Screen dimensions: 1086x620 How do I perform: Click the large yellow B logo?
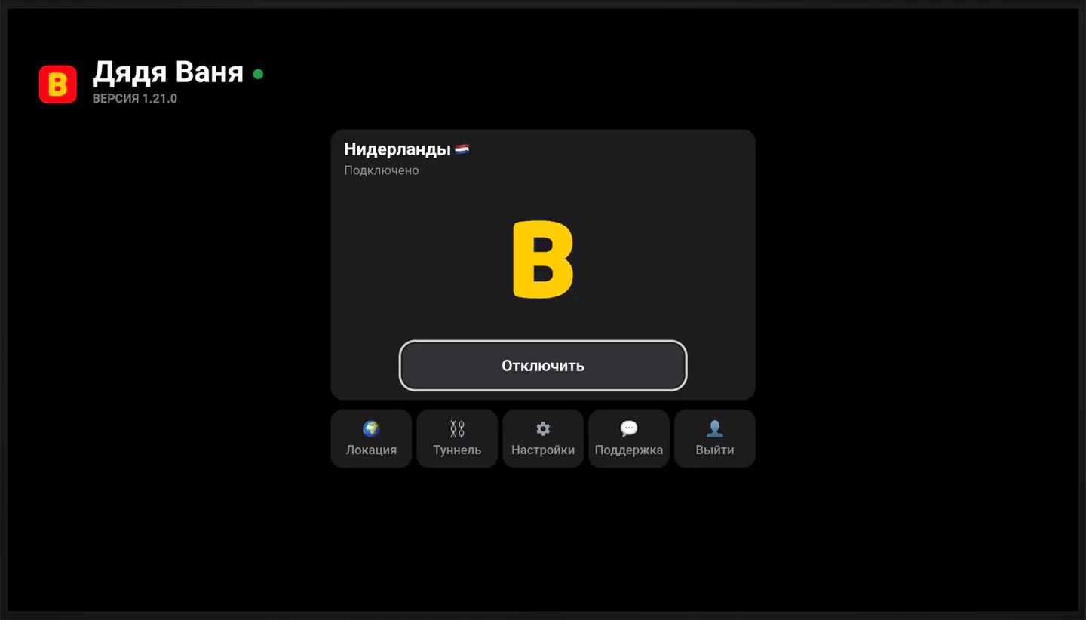(x=543, y=259)
